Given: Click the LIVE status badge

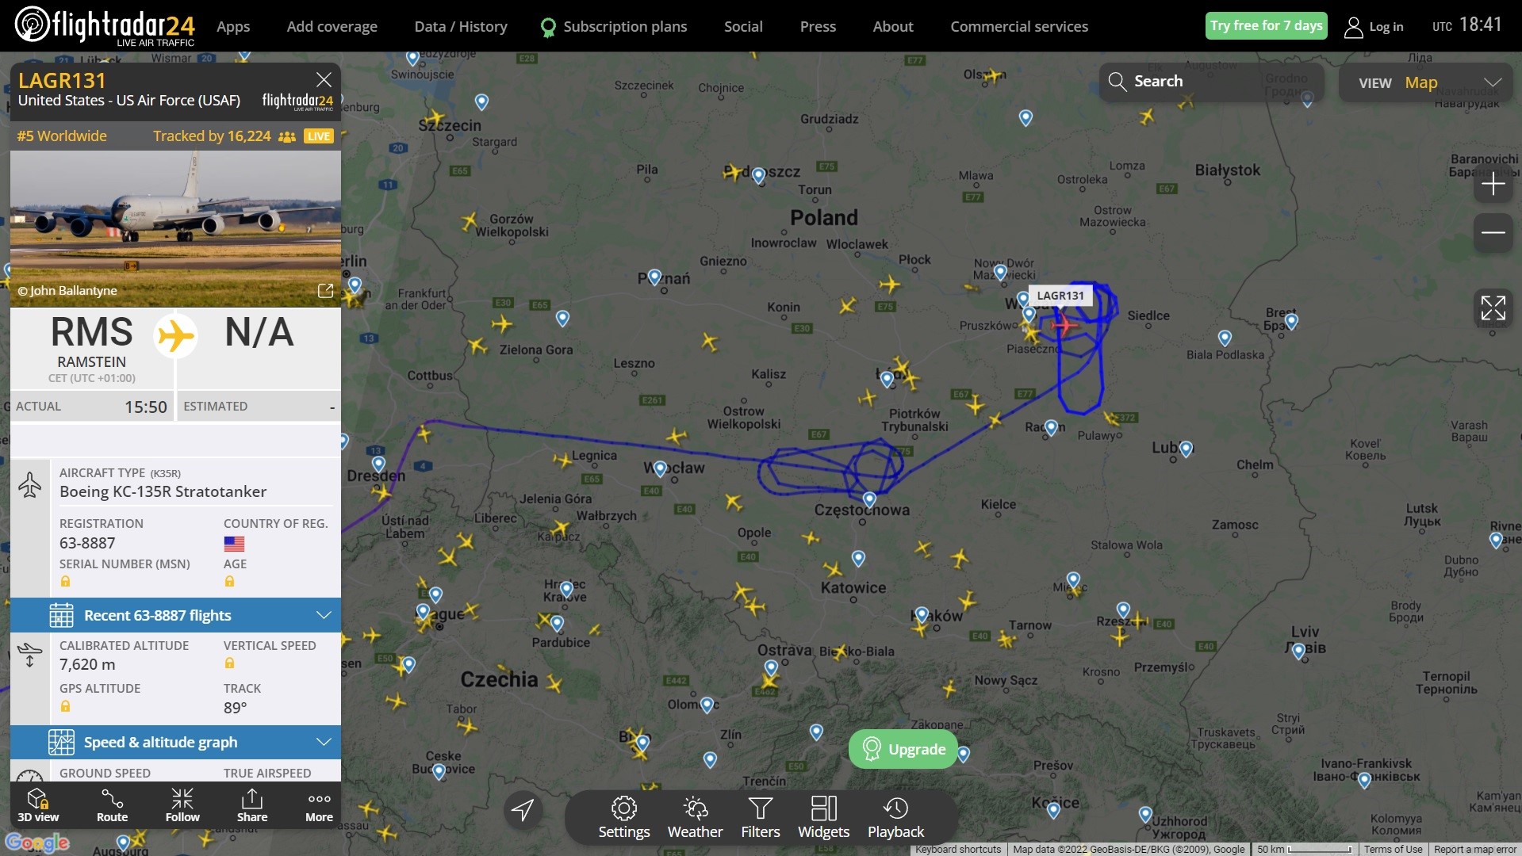Looking at the screenshot, I should 318,136.
